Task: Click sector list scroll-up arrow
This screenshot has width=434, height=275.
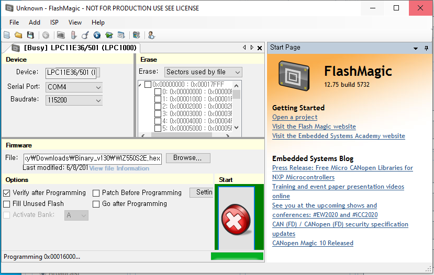Action: [x=237, y=86]
